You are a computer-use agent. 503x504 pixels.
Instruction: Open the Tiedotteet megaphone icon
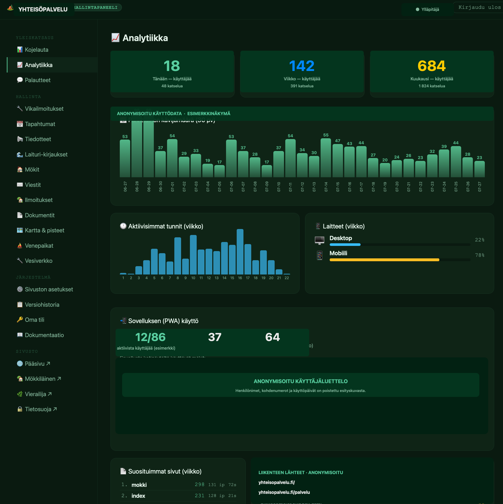20,139
